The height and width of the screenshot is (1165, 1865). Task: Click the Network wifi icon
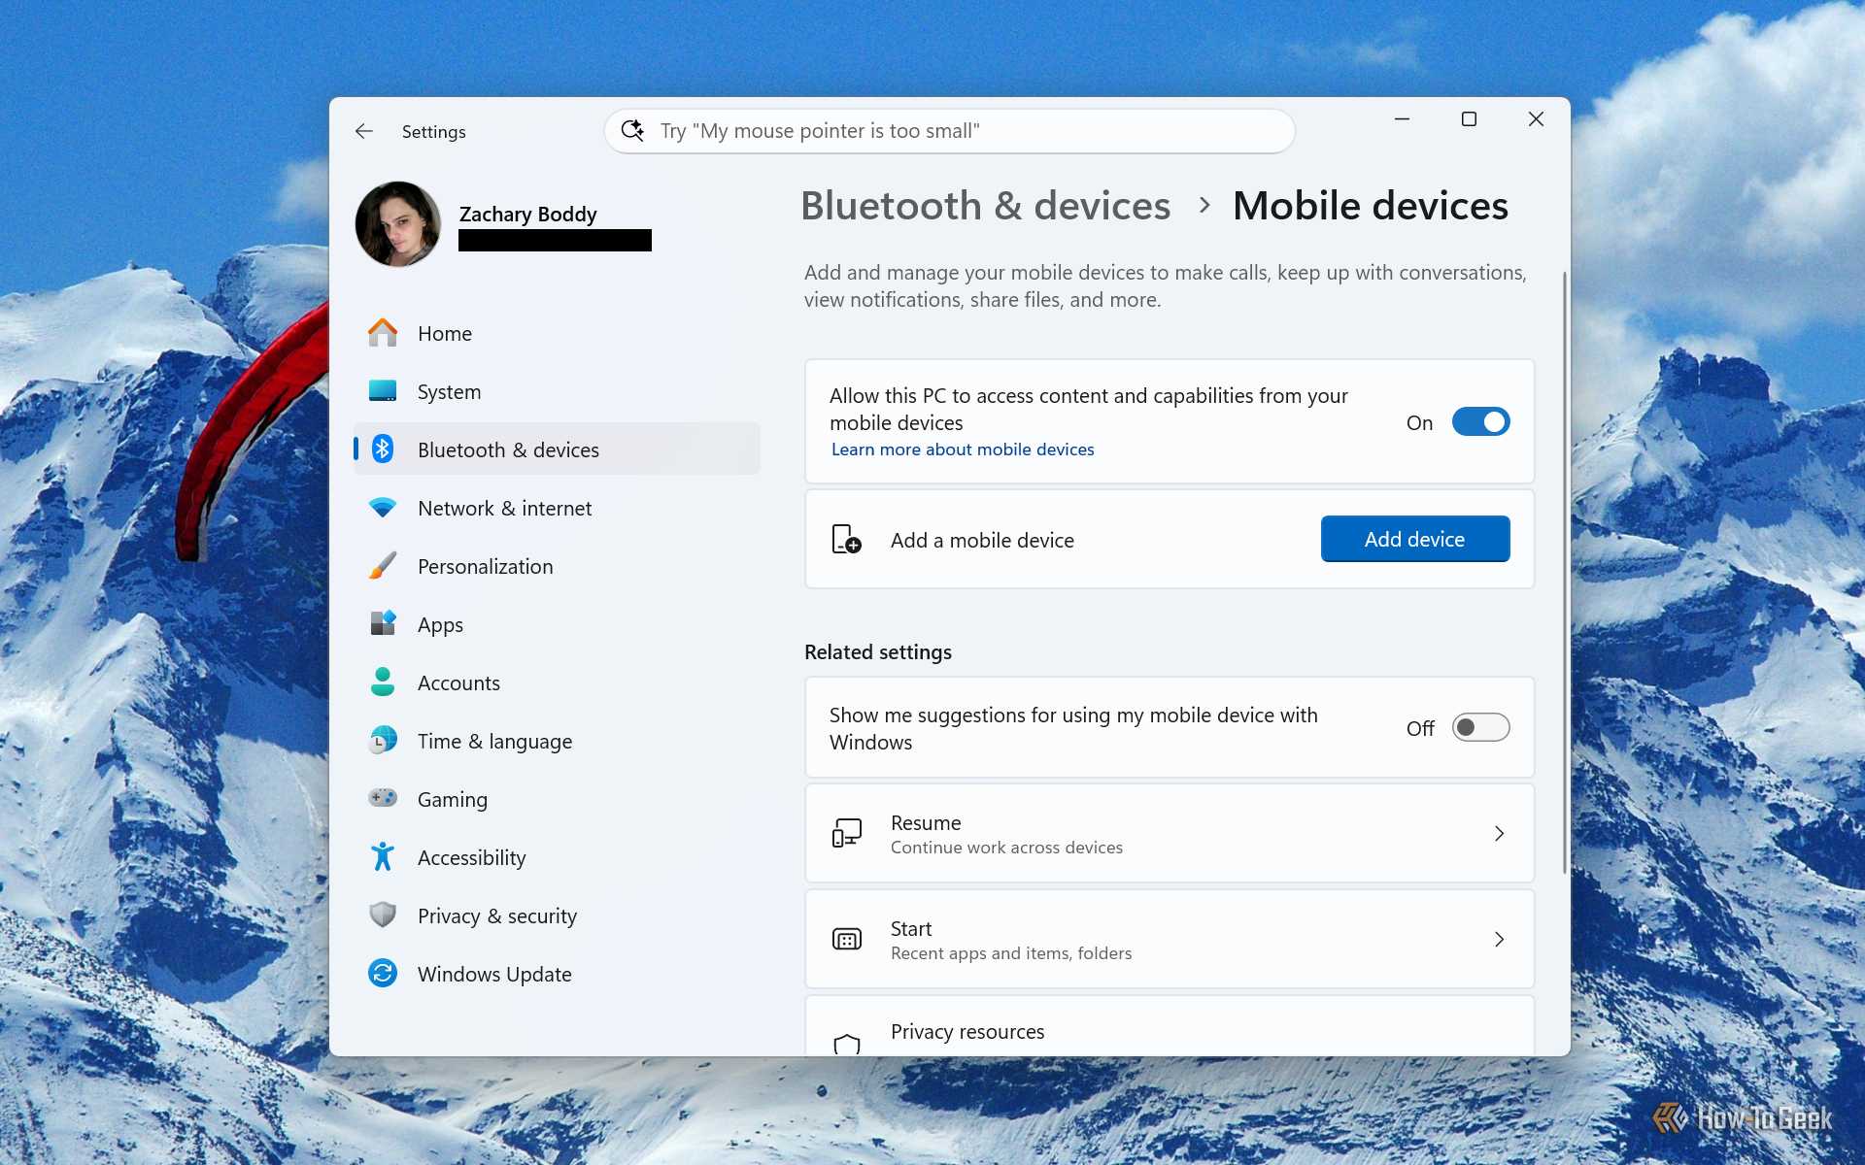(383, 508)
